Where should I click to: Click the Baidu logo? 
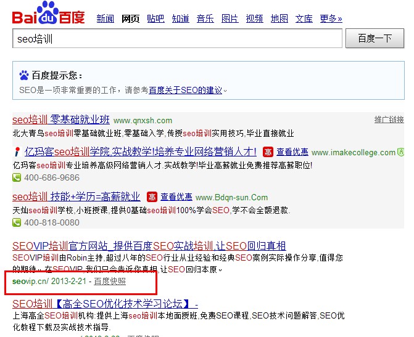pyautogui.click(x=48, y=13)
